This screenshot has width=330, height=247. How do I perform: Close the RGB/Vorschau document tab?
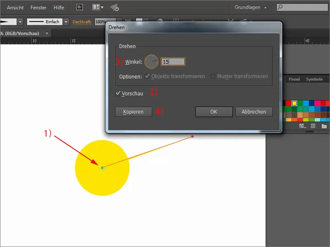point(47,33)
